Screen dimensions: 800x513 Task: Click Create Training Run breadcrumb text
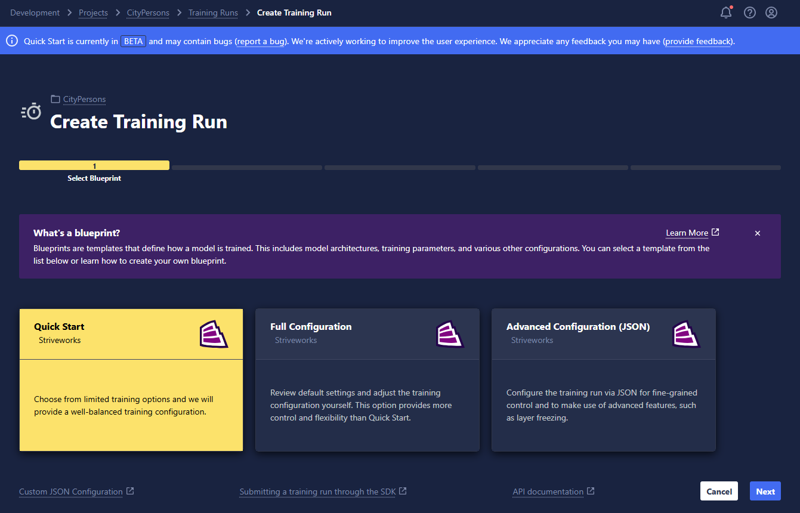click(x=294, y=13)
